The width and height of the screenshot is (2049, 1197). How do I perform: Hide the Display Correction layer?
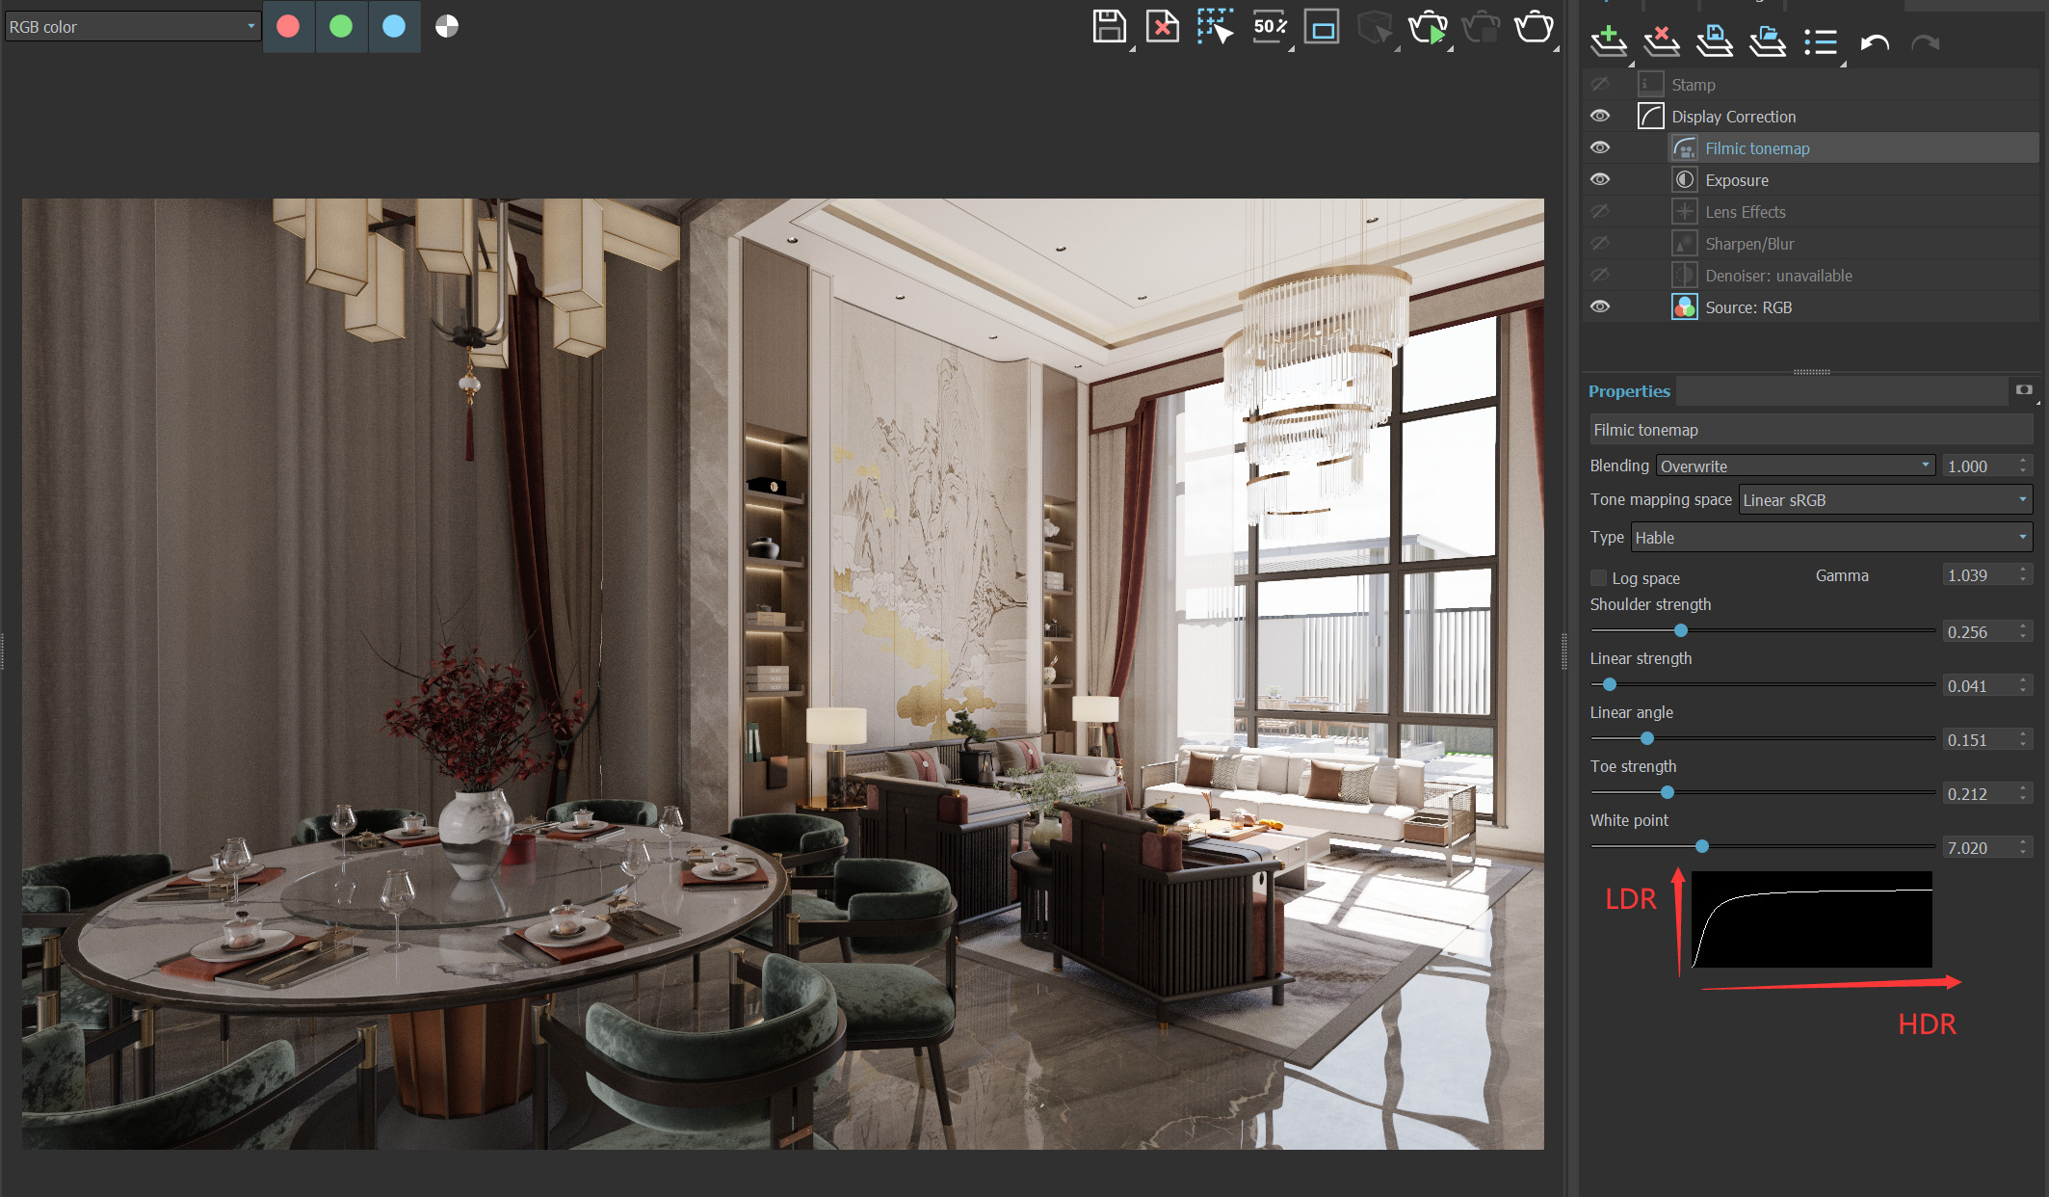[1600, 117]
